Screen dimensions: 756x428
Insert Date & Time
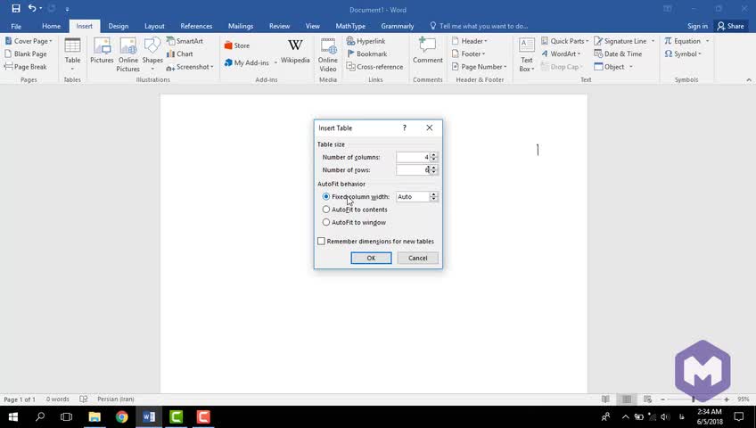[x=618, y=54]
